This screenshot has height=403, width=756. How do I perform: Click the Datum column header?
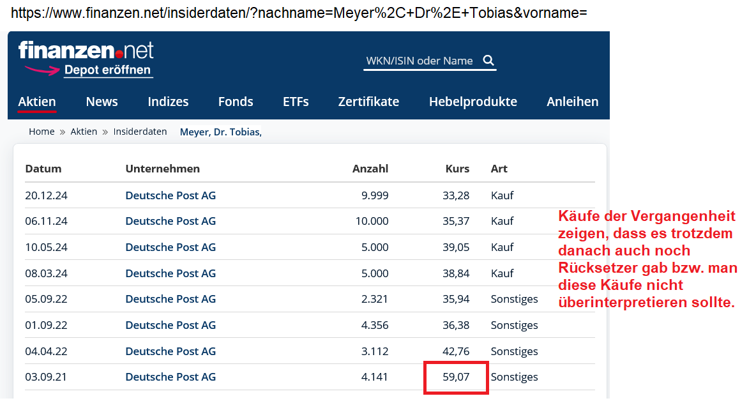(x=43, y=169)
